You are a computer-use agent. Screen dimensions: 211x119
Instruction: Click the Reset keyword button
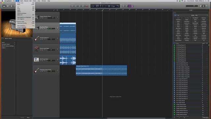pyautogui.click(x=178, y=18)
